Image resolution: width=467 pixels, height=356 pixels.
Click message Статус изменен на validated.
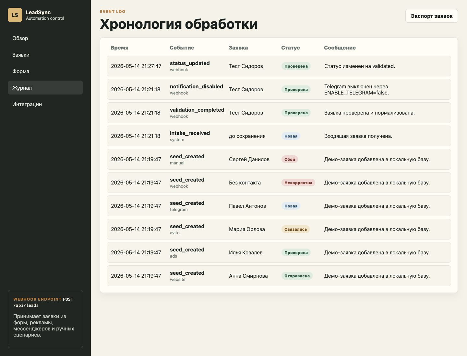tap(360, 66)
